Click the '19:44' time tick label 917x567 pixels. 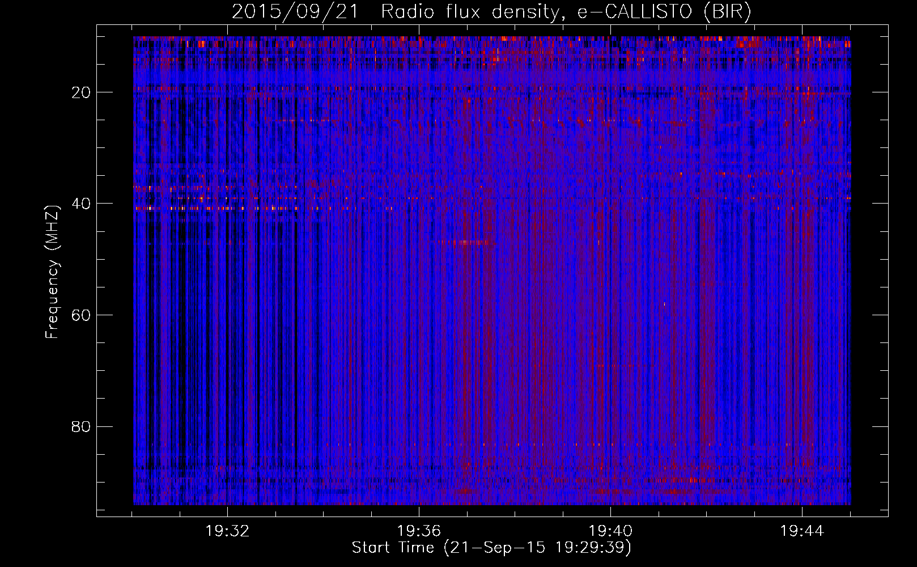tap(802, 531)
